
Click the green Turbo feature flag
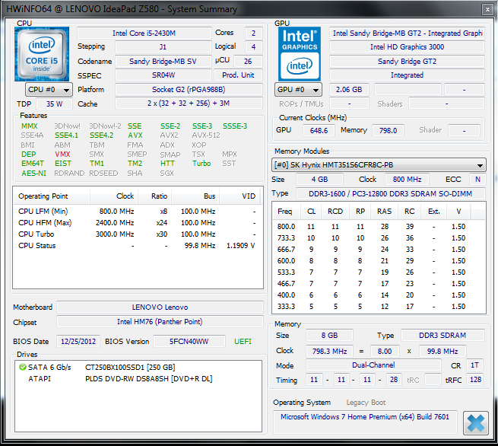tap(201, 164)
